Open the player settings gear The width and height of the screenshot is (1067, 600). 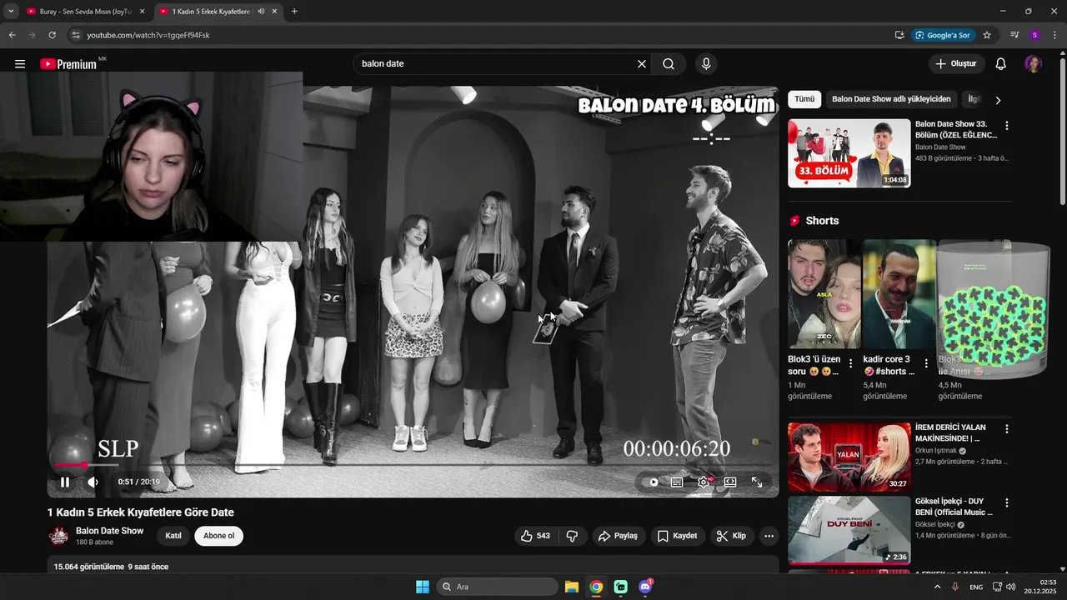tap(704, 482)
